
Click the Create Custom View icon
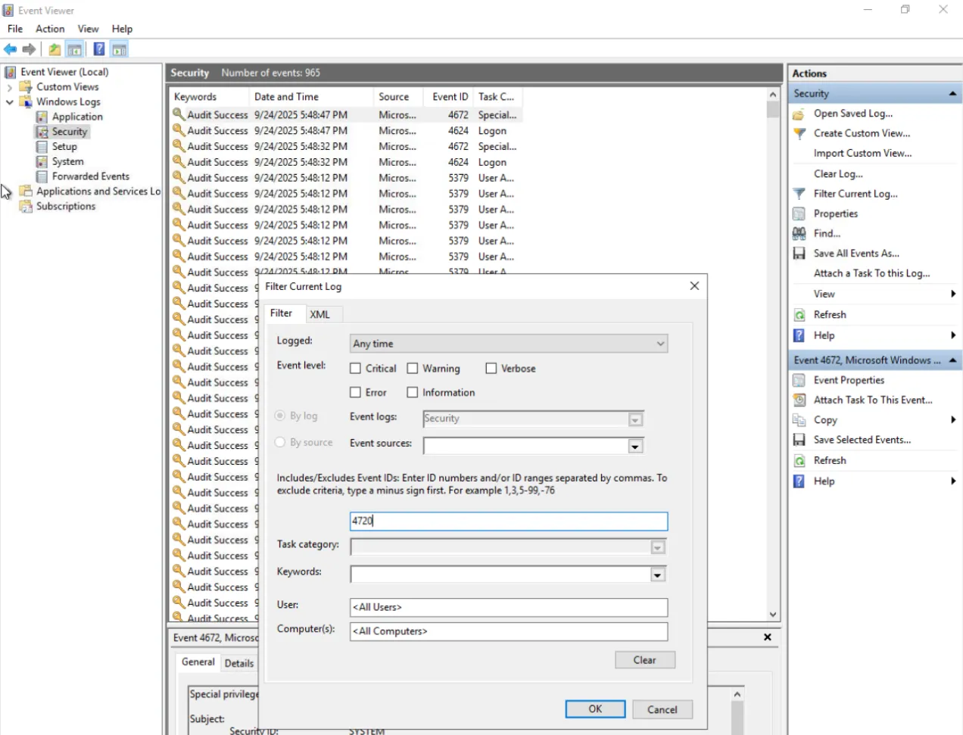click(799, 133)
